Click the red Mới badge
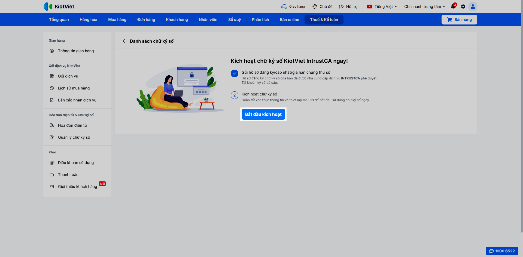 [x=102, y=184]
